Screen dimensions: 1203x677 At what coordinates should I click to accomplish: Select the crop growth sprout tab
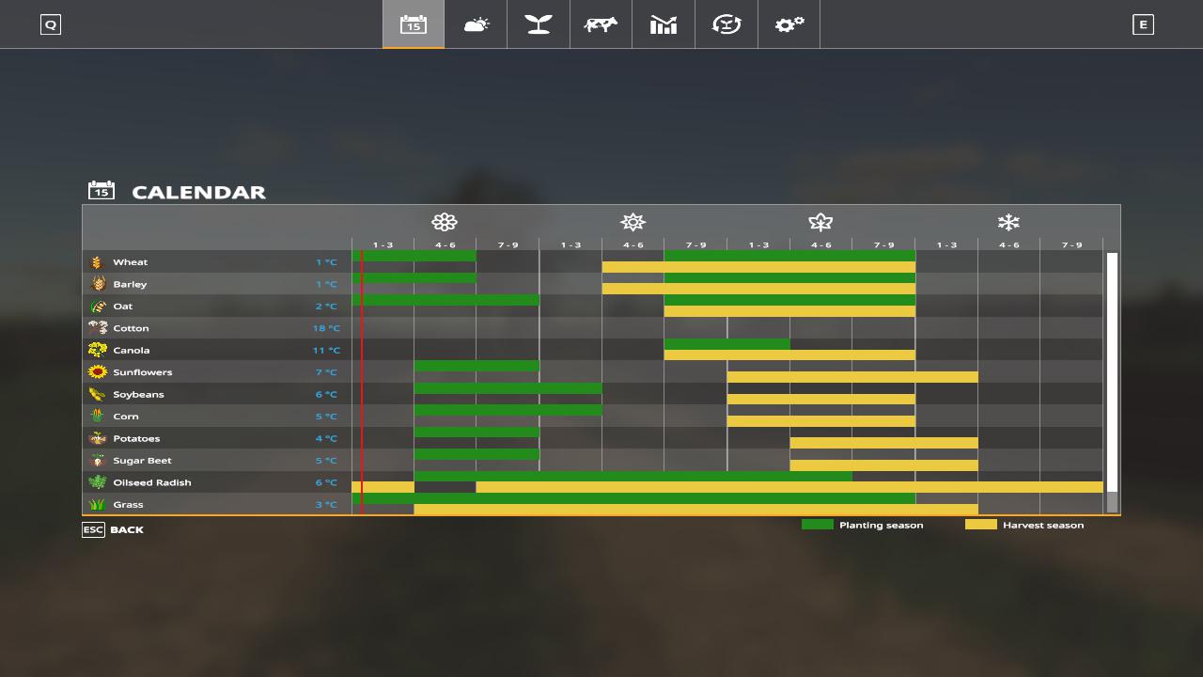(x=539, y=24)
